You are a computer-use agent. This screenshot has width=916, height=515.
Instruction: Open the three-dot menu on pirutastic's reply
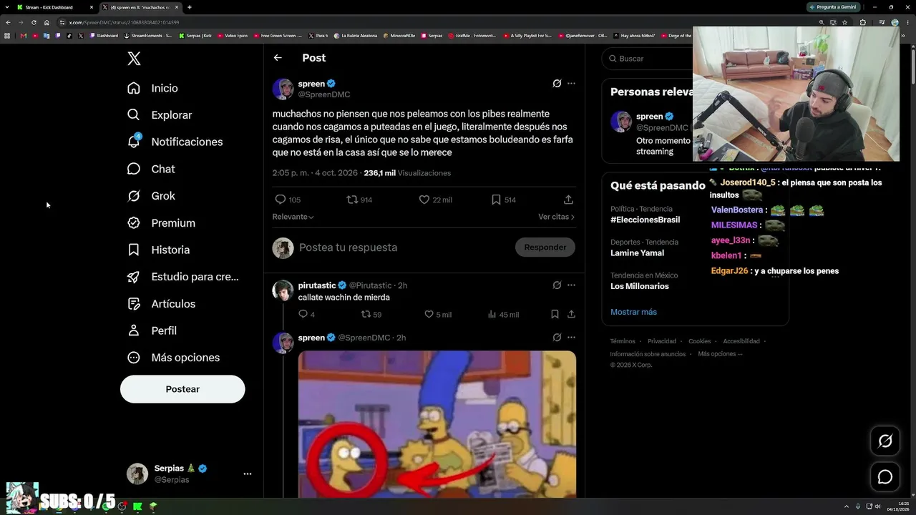[571, 285]
